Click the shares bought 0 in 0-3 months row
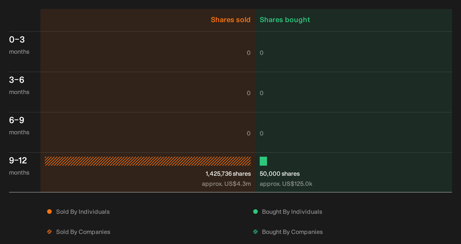The width and height of the screenshot is (461, 244). coord(261,53)
